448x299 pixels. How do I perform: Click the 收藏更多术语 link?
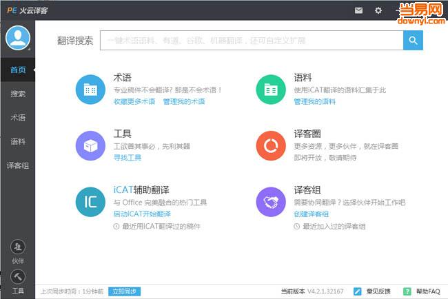(x=134, y=101)
